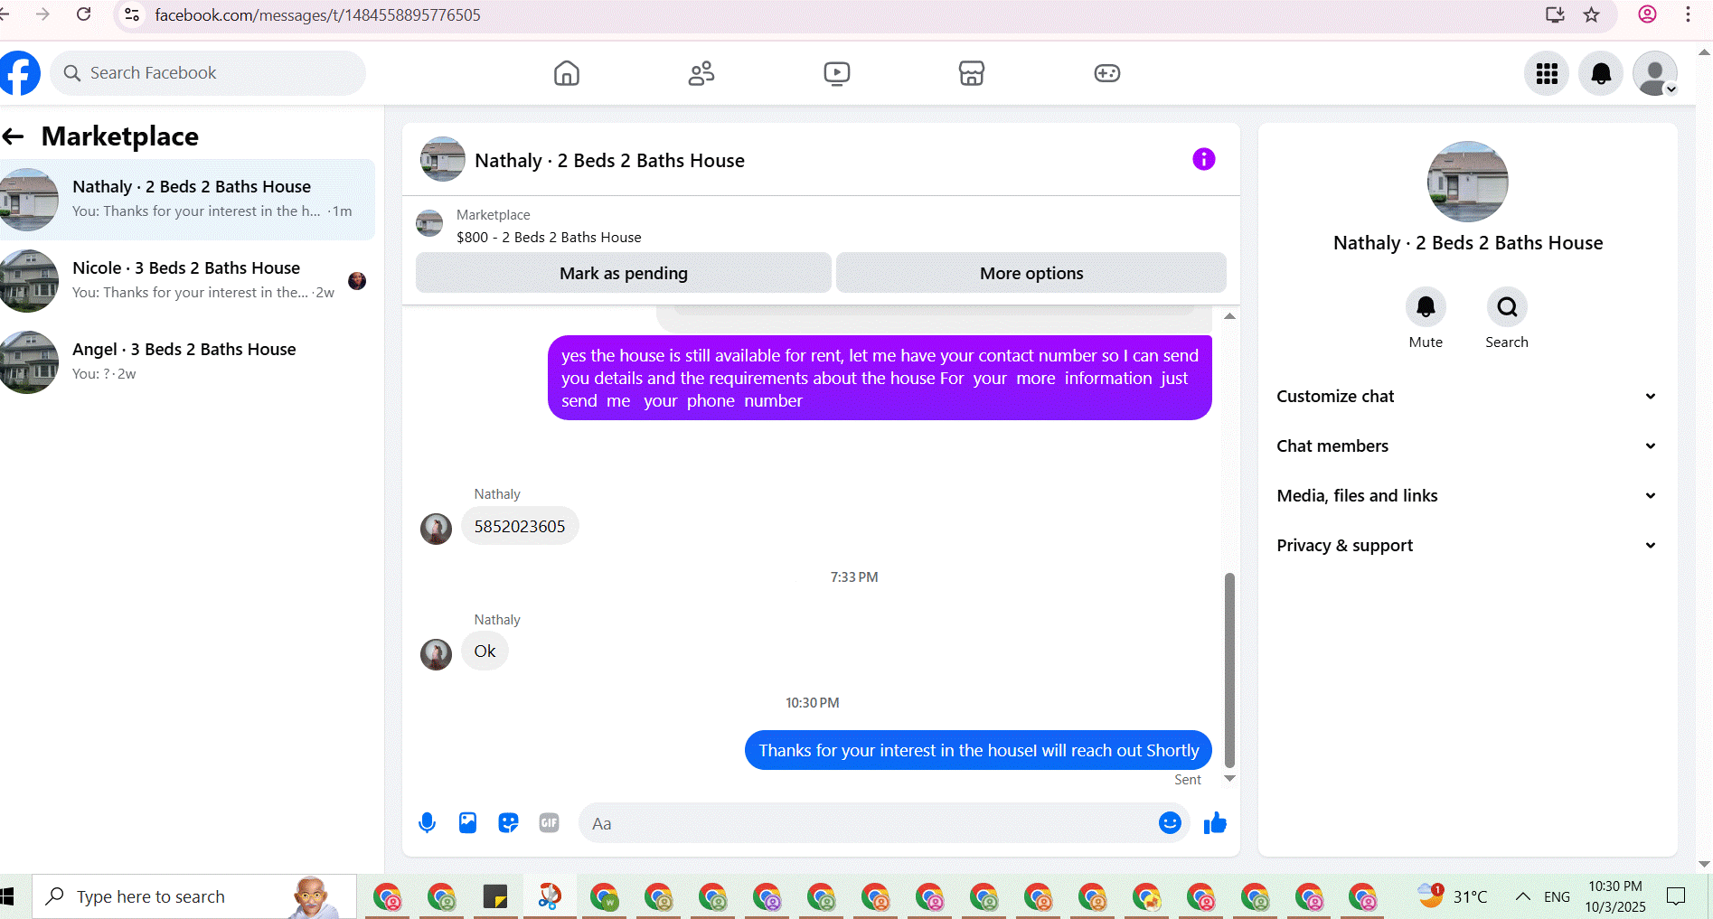Reload the page in browser
The image size is (1713, 919).
tap(84, 14)
